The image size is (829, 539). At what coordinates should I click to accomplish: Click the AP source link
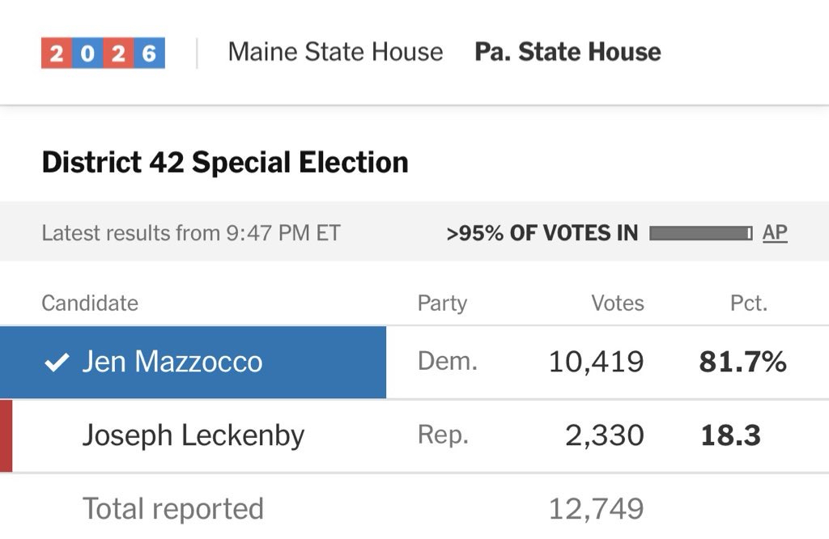pos(775,233)
